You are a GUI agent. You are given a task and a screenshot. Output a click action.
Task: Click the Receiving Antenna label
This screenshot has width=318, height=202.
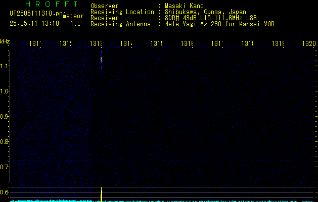coord(121,24)
